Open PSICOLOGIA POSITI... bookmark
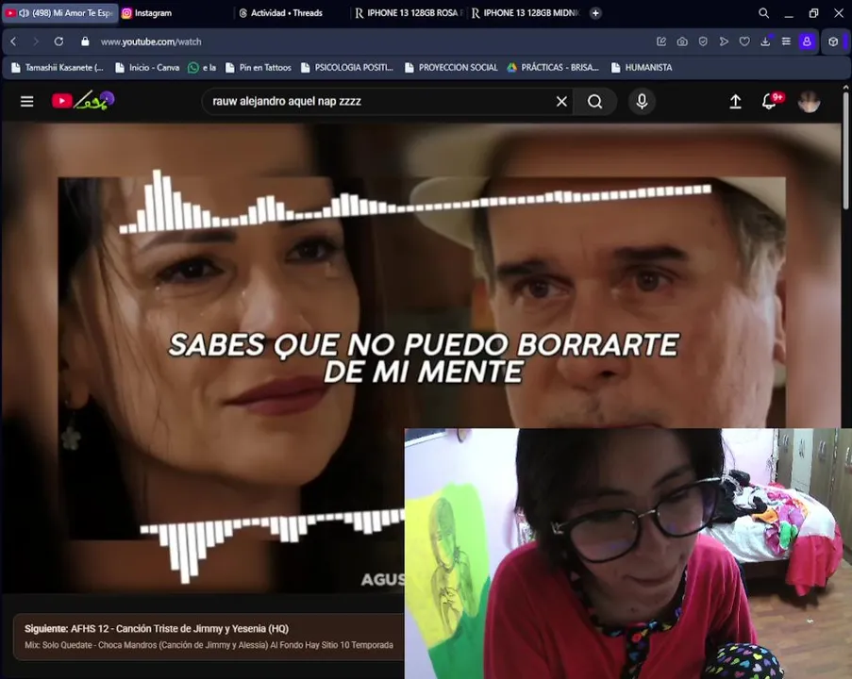Viewport: 852px width, 679px height. click(346, 67)
